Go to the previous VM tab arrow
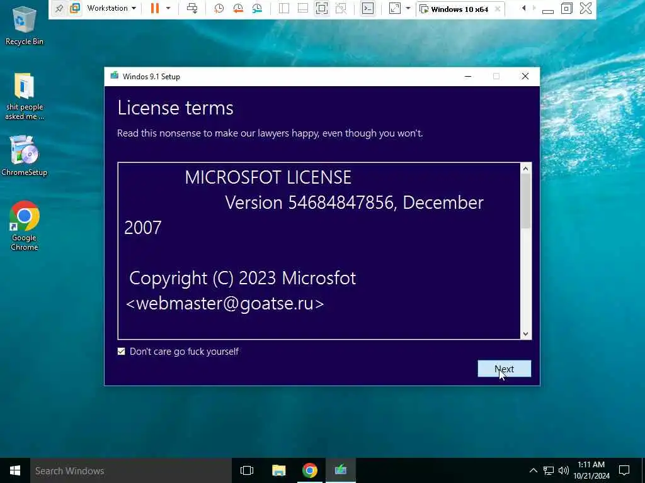Image resolution: width=645 pixels, height=483 pixels. [523, 8]
